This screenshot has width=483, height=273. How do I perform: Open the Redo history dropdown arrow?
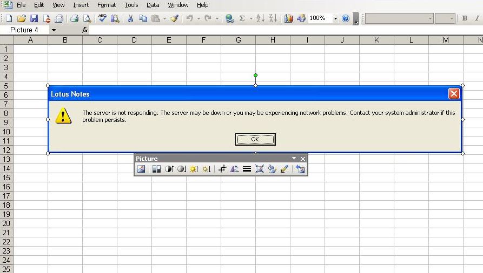[x=217, y=18]
